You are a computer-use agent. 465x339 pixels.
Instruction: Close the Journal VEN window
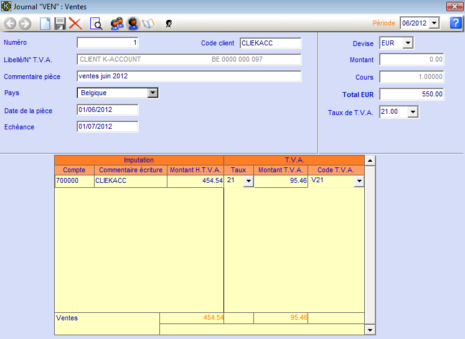pos(454,6)
